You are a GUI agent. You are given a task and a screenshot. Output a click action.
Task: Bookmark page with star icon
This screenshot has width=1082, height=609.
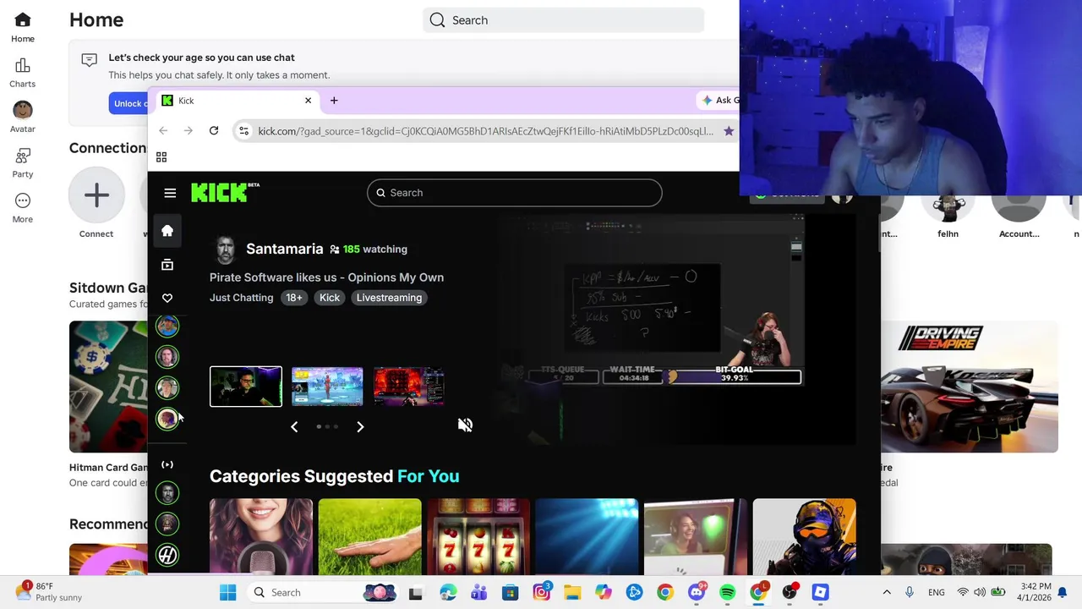[x=729, y=131]
